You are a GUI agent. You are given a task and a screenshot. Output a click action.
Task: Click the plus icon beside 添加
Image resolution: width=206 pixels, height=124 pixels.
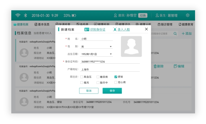pyautogui.click(x=183, y=33)
